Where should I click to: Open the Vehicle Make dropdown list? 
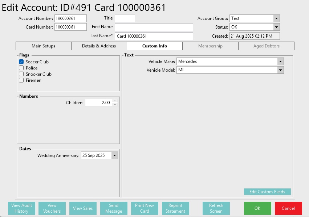[x=280, y=61]
